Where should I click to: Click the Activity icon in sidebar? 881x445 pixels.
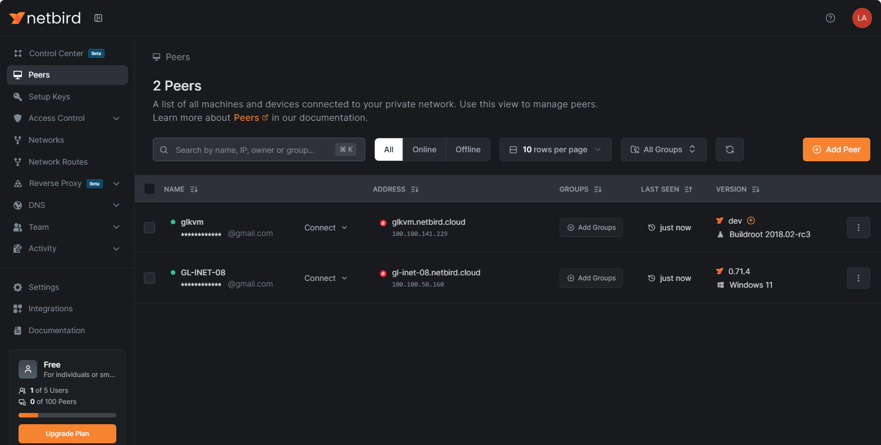17,248
